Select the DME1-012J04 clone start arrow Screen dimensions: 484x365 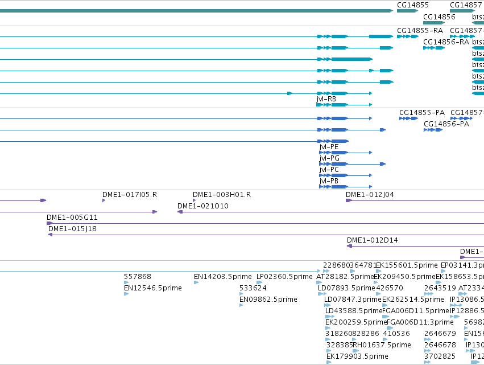[349, 200]
